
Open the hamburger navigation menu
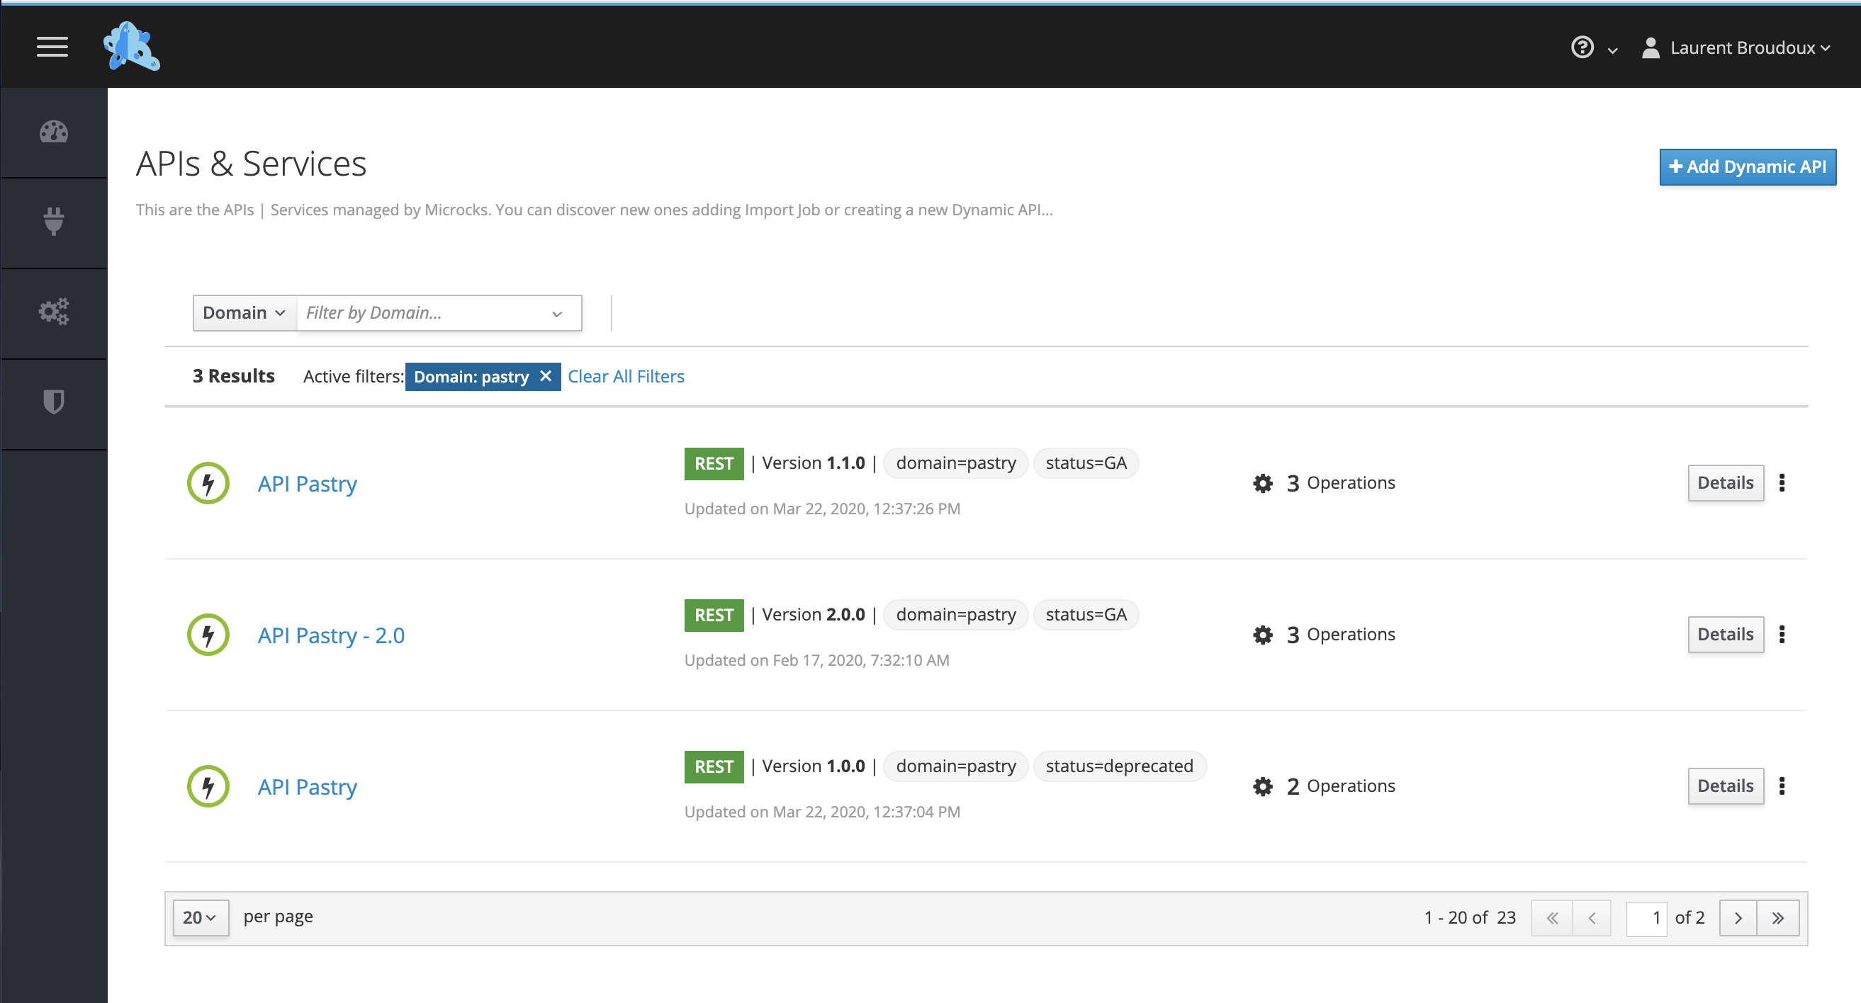pos(52,47)
